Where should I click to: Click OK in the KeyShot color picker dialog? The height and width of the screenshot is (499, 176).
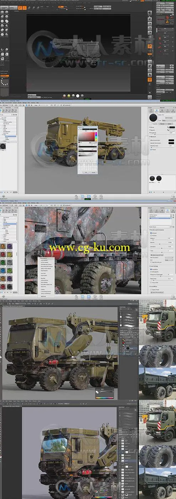[x=86, y=173]
